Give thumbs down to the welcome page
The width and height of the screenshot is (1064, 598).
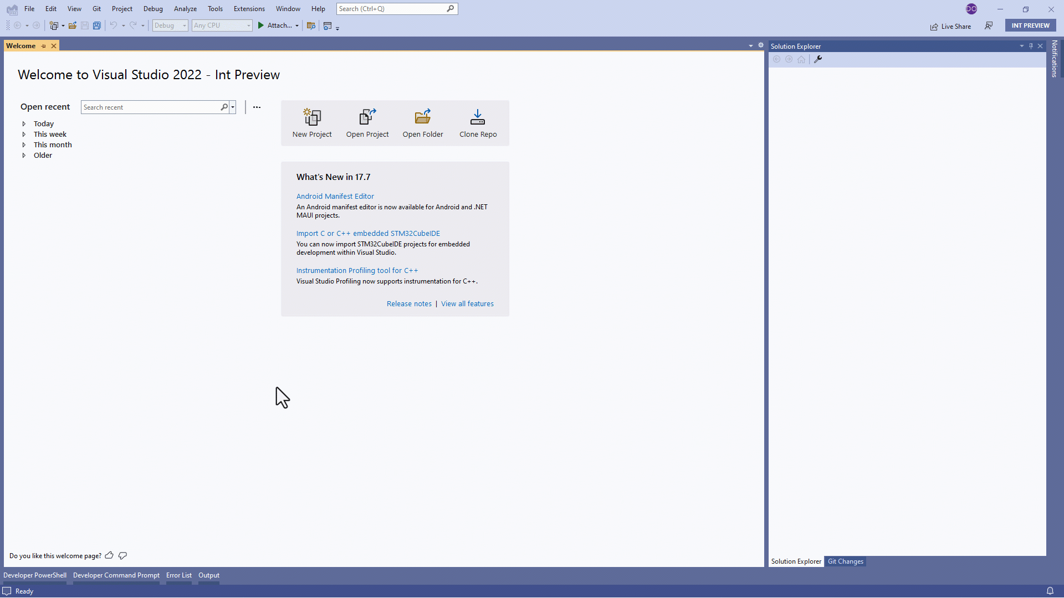point(122,556)
